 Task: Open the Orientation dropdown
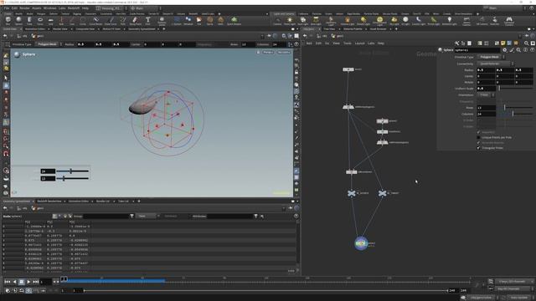[x=486, y=94]
